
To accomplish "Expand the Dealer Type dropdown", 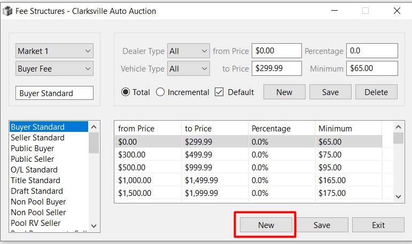I will (188, 51).
